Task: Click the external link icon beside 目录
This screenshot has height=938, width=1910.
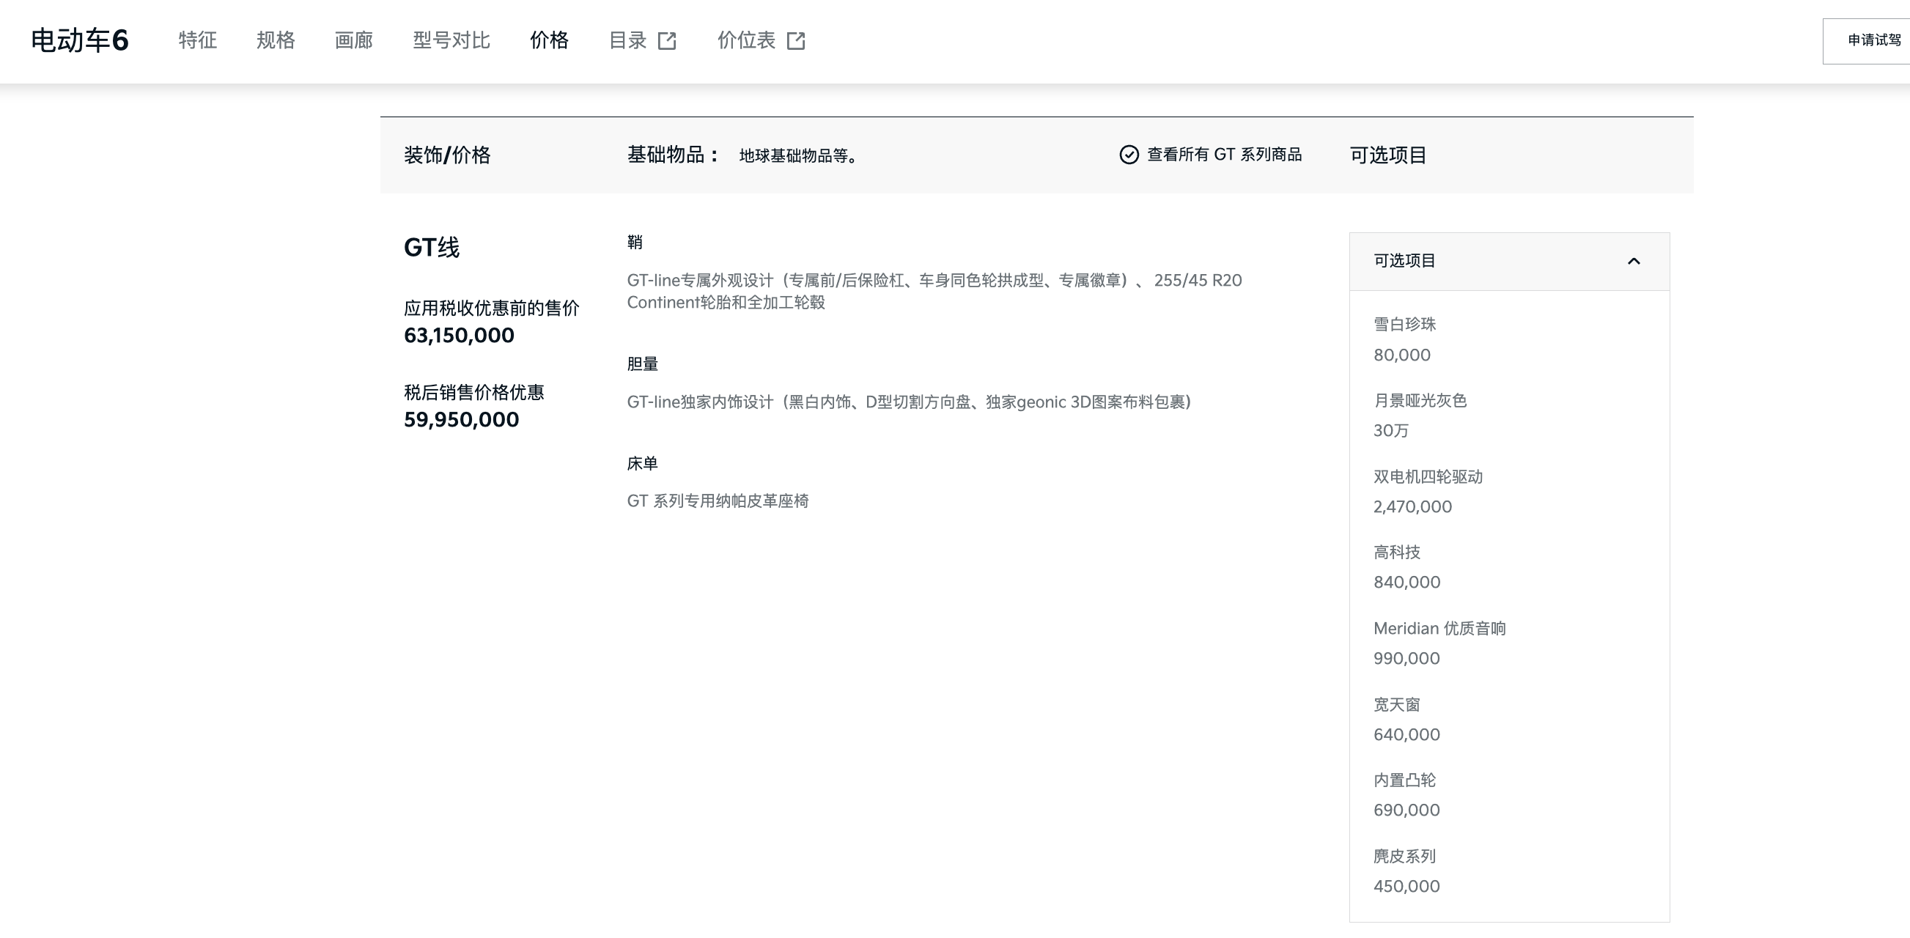Action: coord(666,41)
